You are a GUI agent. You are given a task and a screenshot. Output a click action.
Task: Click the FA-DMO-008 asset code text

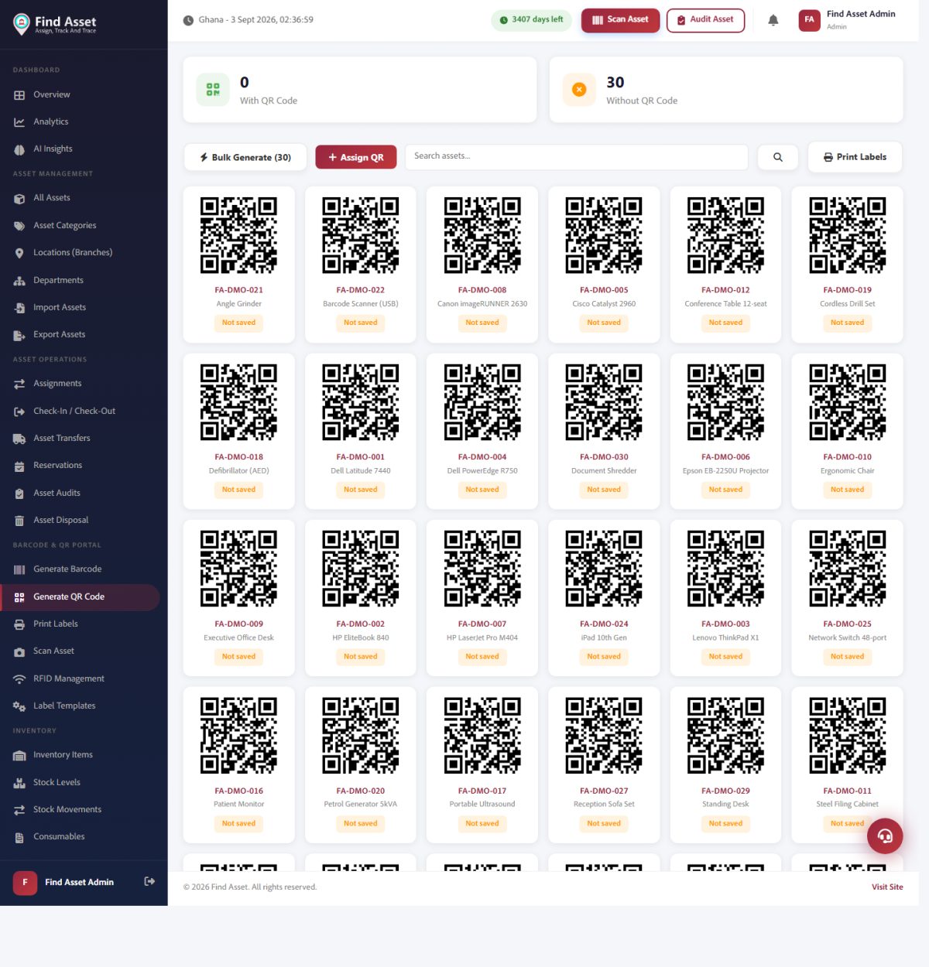[x=482, y=291]
